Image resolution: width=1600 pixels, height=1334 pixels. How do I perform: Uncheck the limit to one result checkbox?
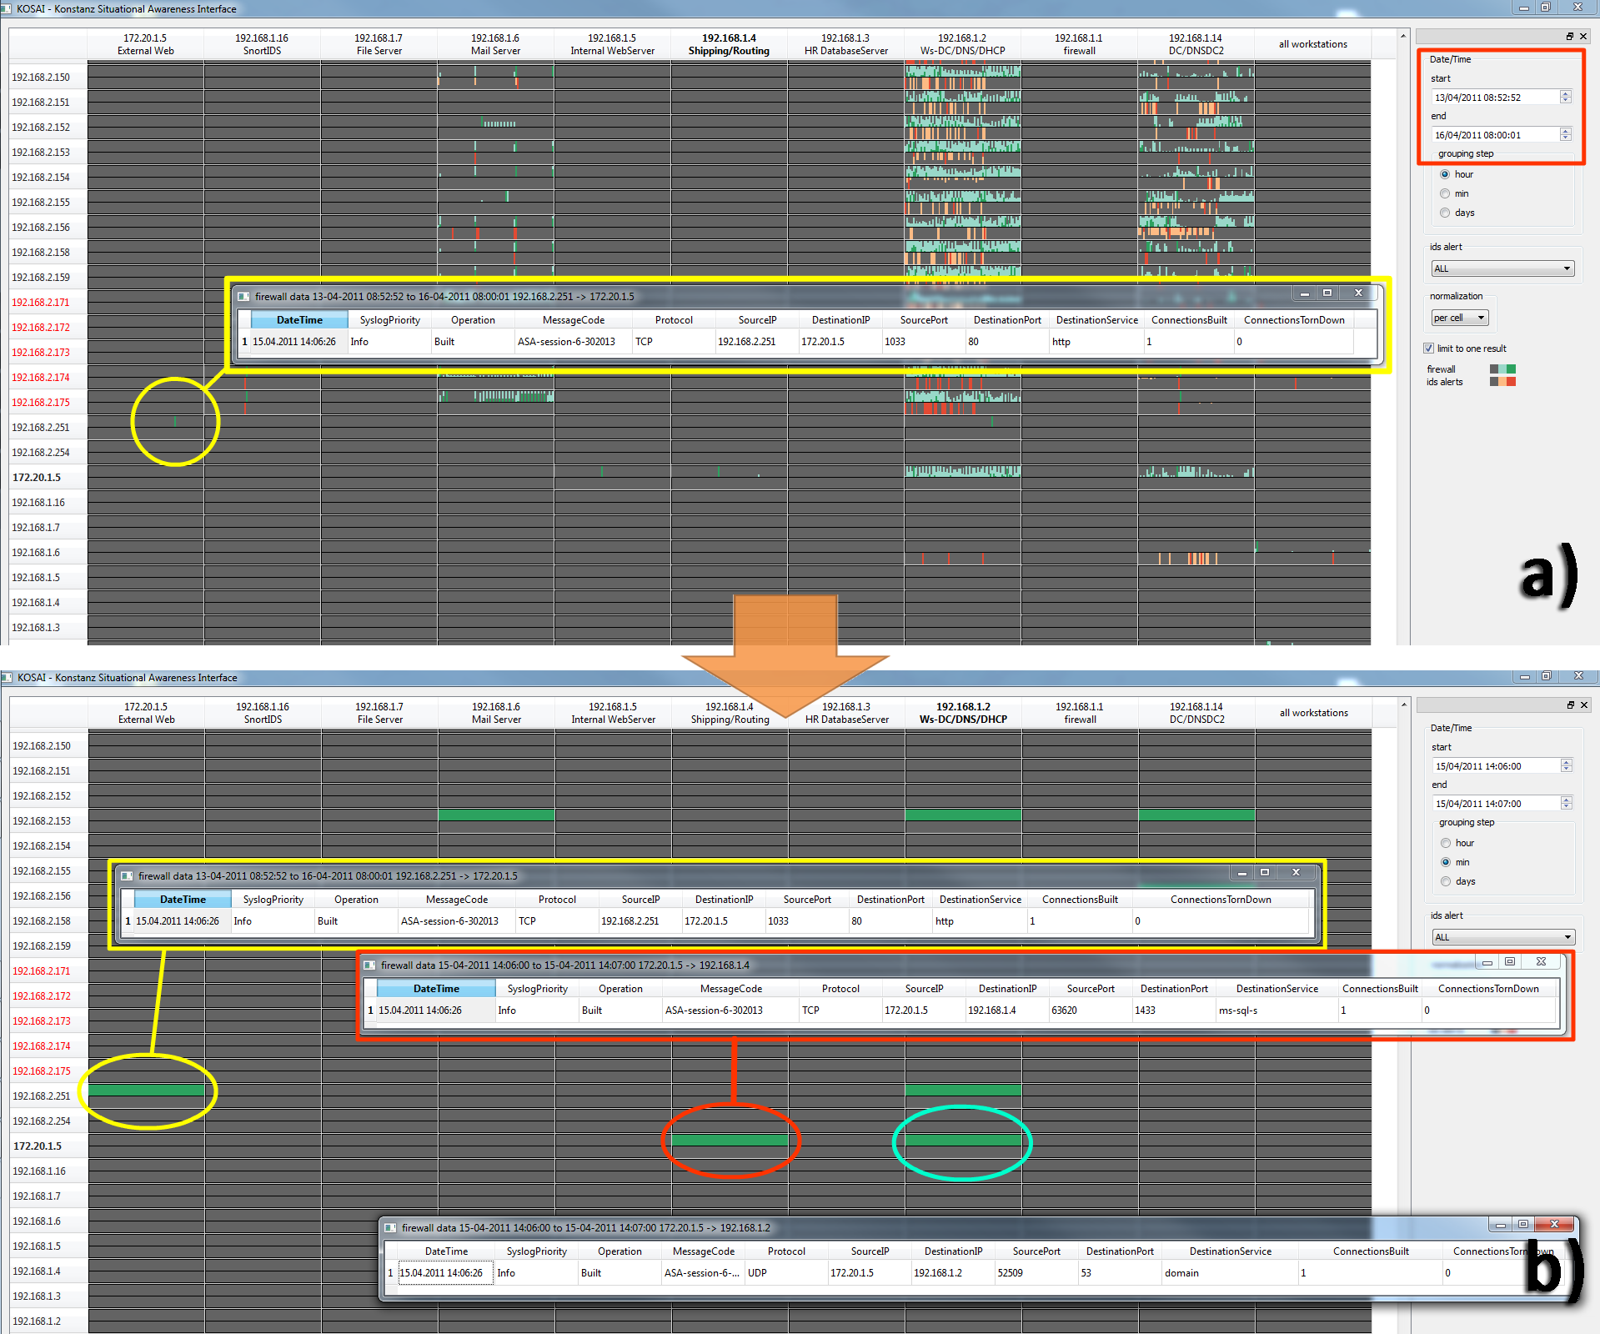tap(1428, 349)
